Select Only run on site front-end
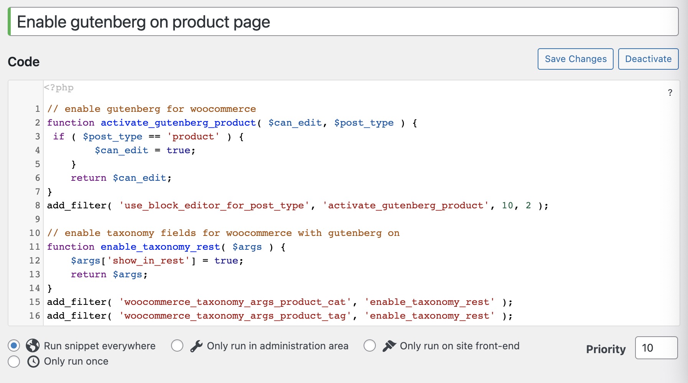 [370, 345]
